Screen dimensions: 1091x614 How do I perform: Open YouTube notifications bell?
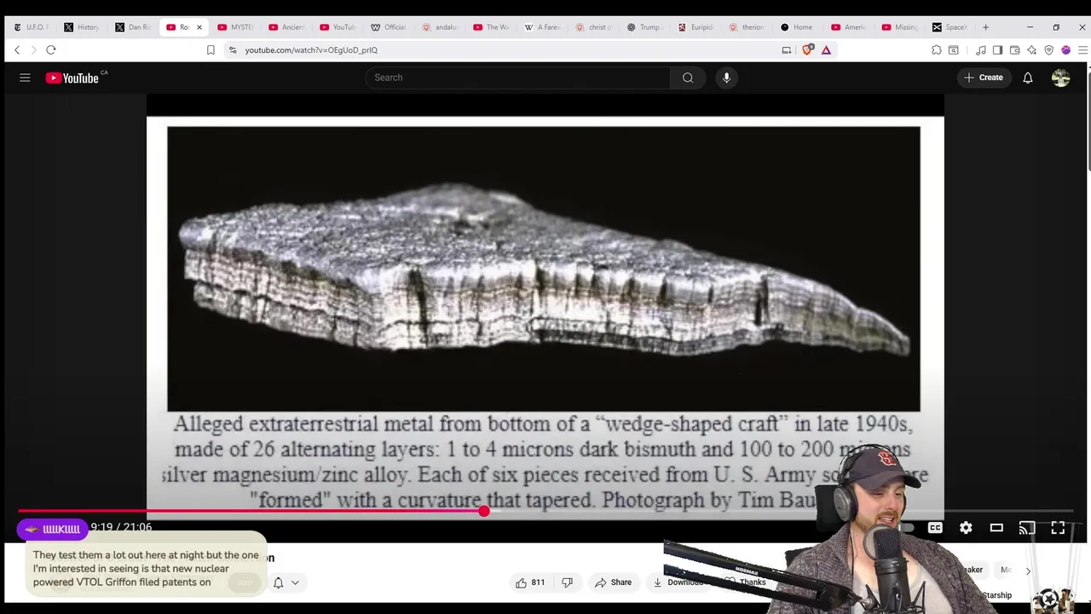click(x=1028, y=78)
